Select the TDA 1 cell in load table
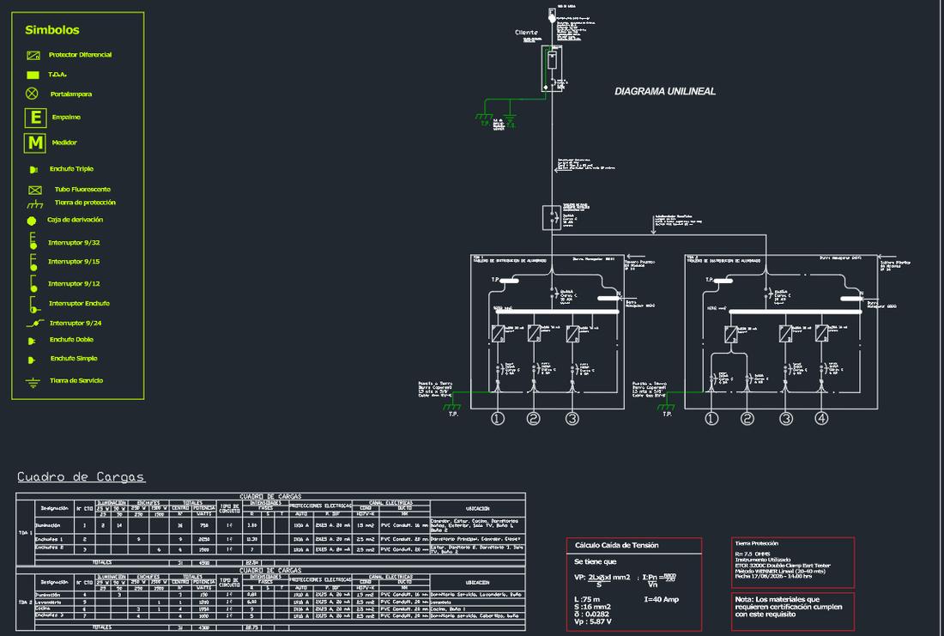 [x=25, y=533]
